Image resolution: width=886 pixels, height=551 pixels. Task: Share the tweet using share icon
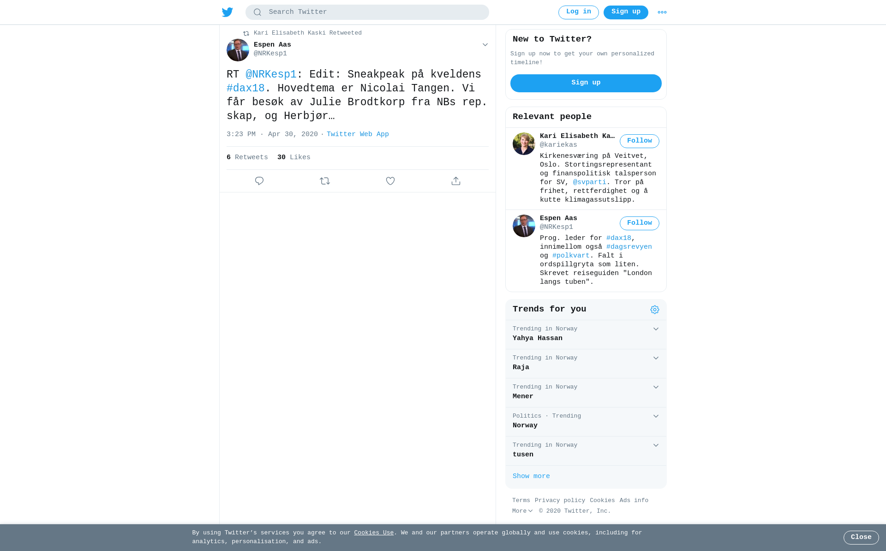tap(456, 181)
